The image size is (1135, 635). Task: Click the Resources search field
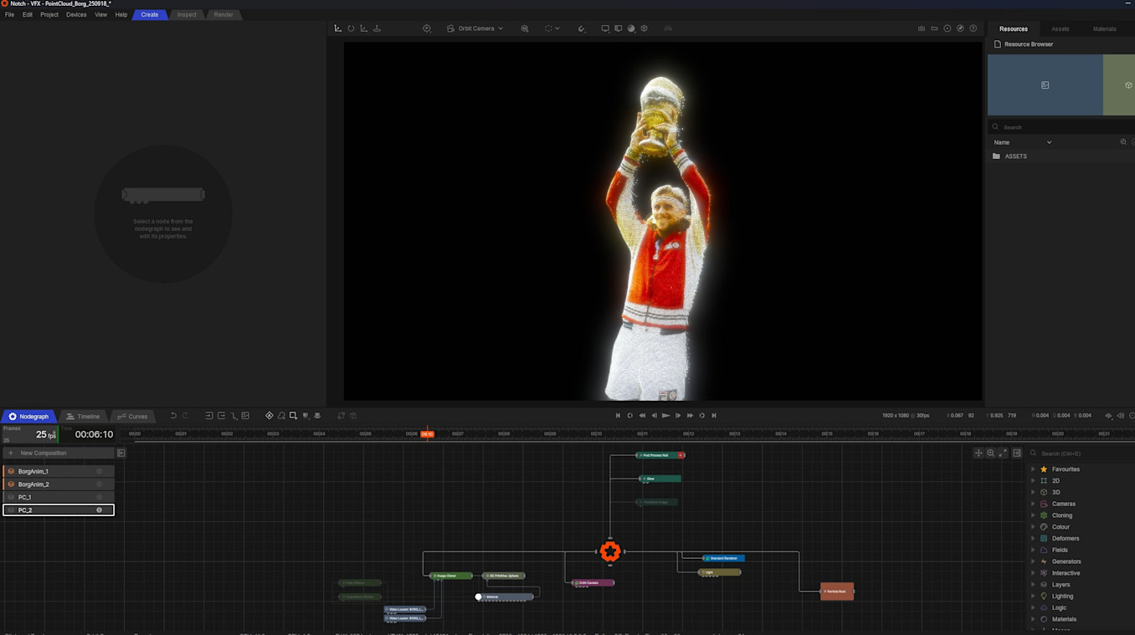[x=1061, y=127]
